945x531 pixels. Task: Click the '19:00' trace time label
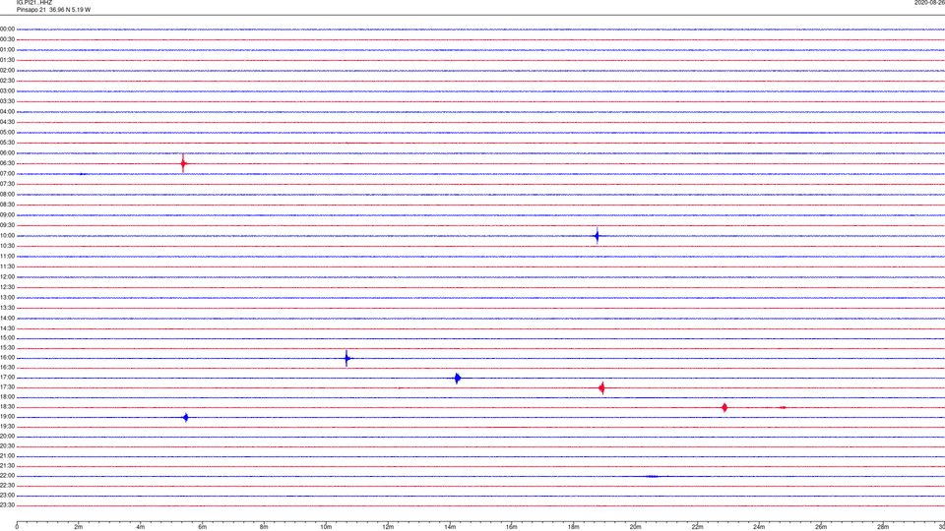point(7,417)
